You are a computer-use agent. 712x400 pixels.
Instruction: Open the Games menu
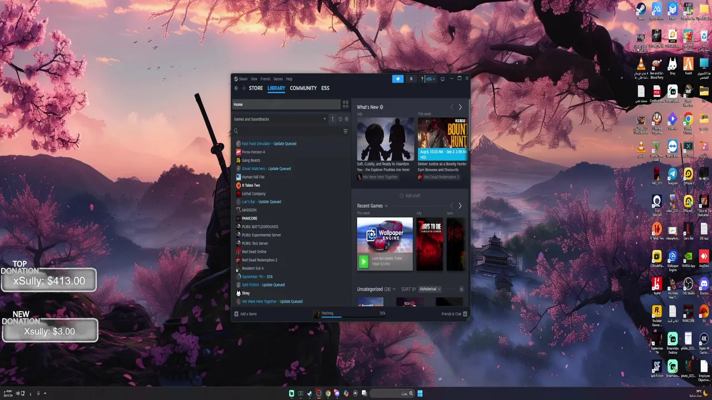point(278,79)
